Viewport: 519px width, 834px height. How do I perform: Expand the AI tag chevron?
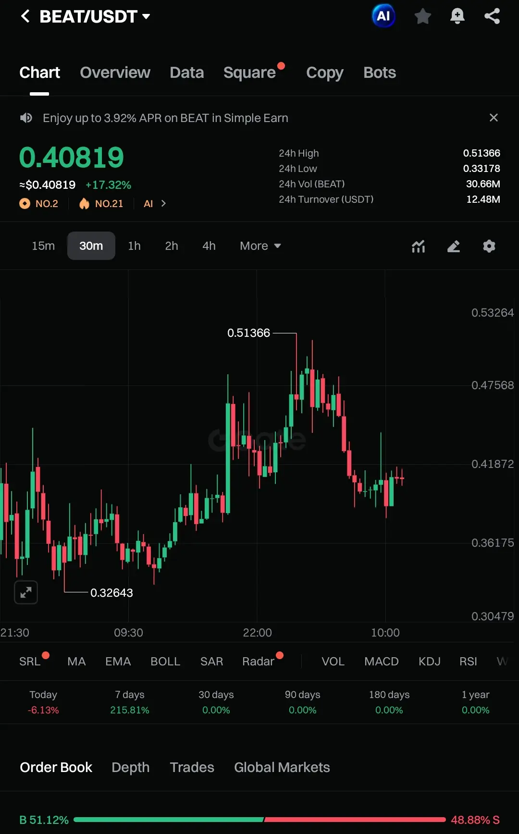pos(163,204)
